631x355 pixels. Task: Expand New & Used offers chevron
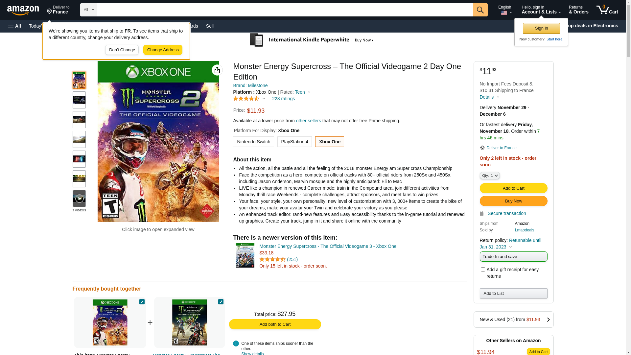click(548, 319)
